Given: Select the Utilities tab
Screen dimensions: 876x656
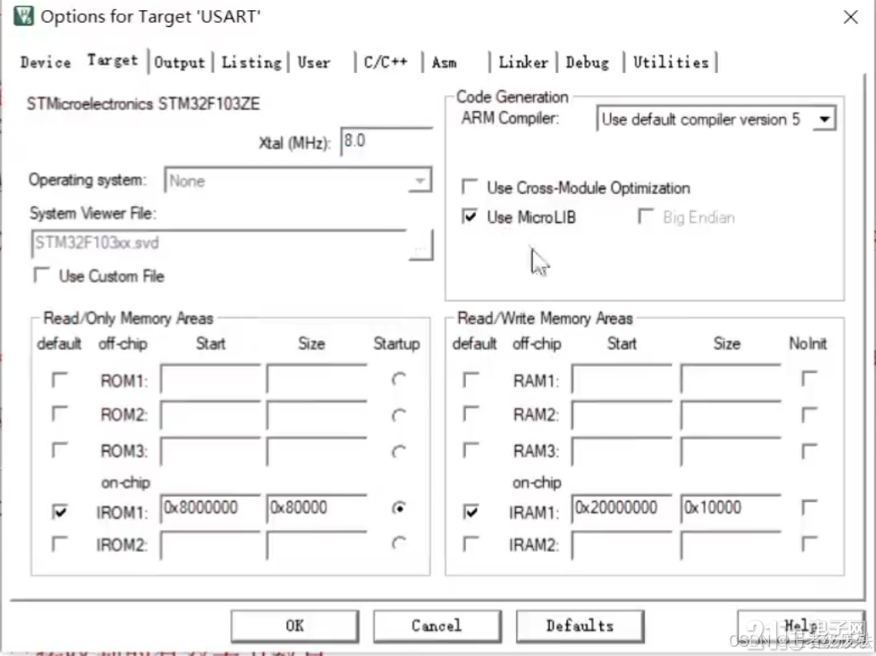Looking at the screenshot, I should [x=671, y=62].
